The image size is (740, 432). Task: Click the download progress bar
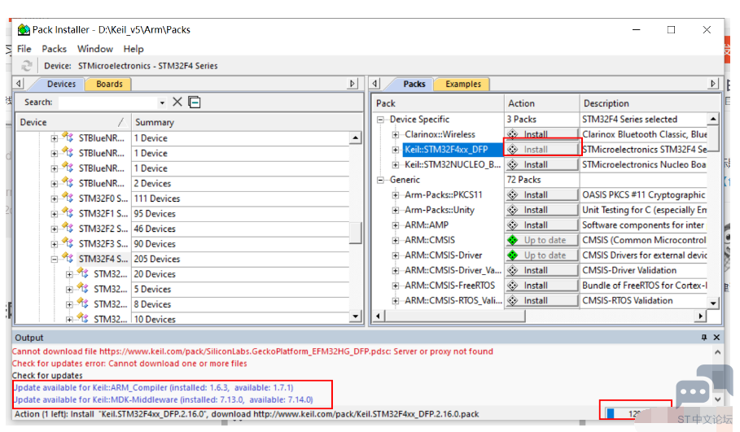(x=636, y=413)
